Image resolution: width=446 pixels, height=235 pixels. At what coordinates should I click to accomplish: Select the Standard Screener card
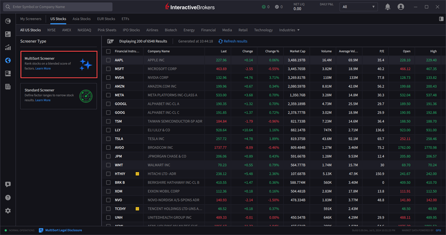[x=59, y=96]
